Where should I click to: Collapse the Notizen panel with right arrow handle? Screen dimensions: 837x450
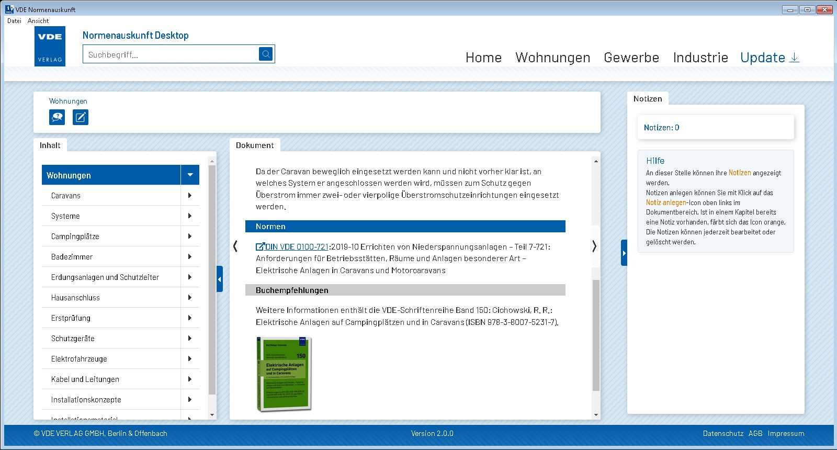tap(624, 253)
